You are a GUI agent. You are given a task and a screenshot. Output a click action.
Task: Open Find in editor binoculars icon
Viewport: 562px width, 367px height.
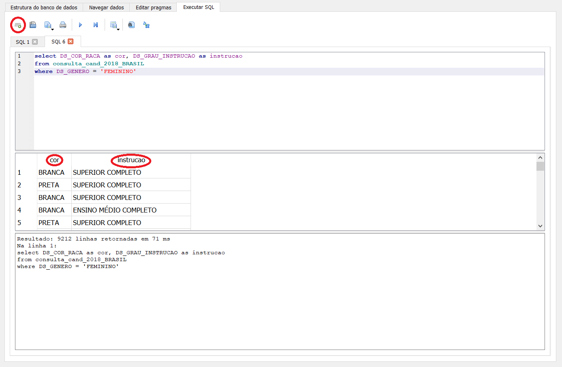[131, 25]
